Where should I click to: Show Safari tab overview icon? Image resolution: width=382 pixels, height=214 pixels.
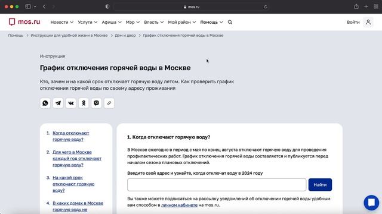pos(376,7)
